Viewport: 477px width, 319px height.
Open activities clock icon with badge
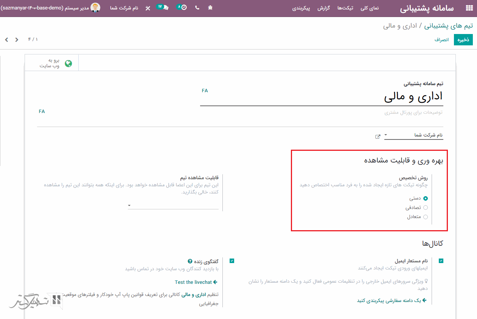tap(182, 7)
